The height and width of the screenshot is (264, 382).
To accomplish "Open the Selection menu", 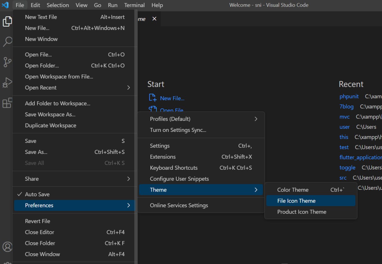I will coord(58,5).
